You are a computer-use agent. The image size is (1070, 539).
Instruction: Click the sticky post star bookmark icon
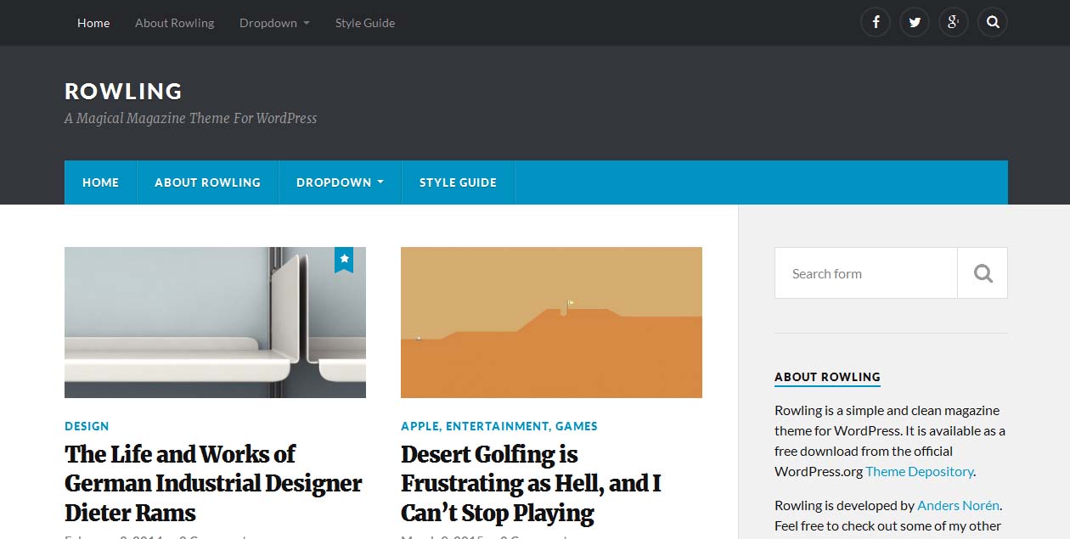[344, 260]
